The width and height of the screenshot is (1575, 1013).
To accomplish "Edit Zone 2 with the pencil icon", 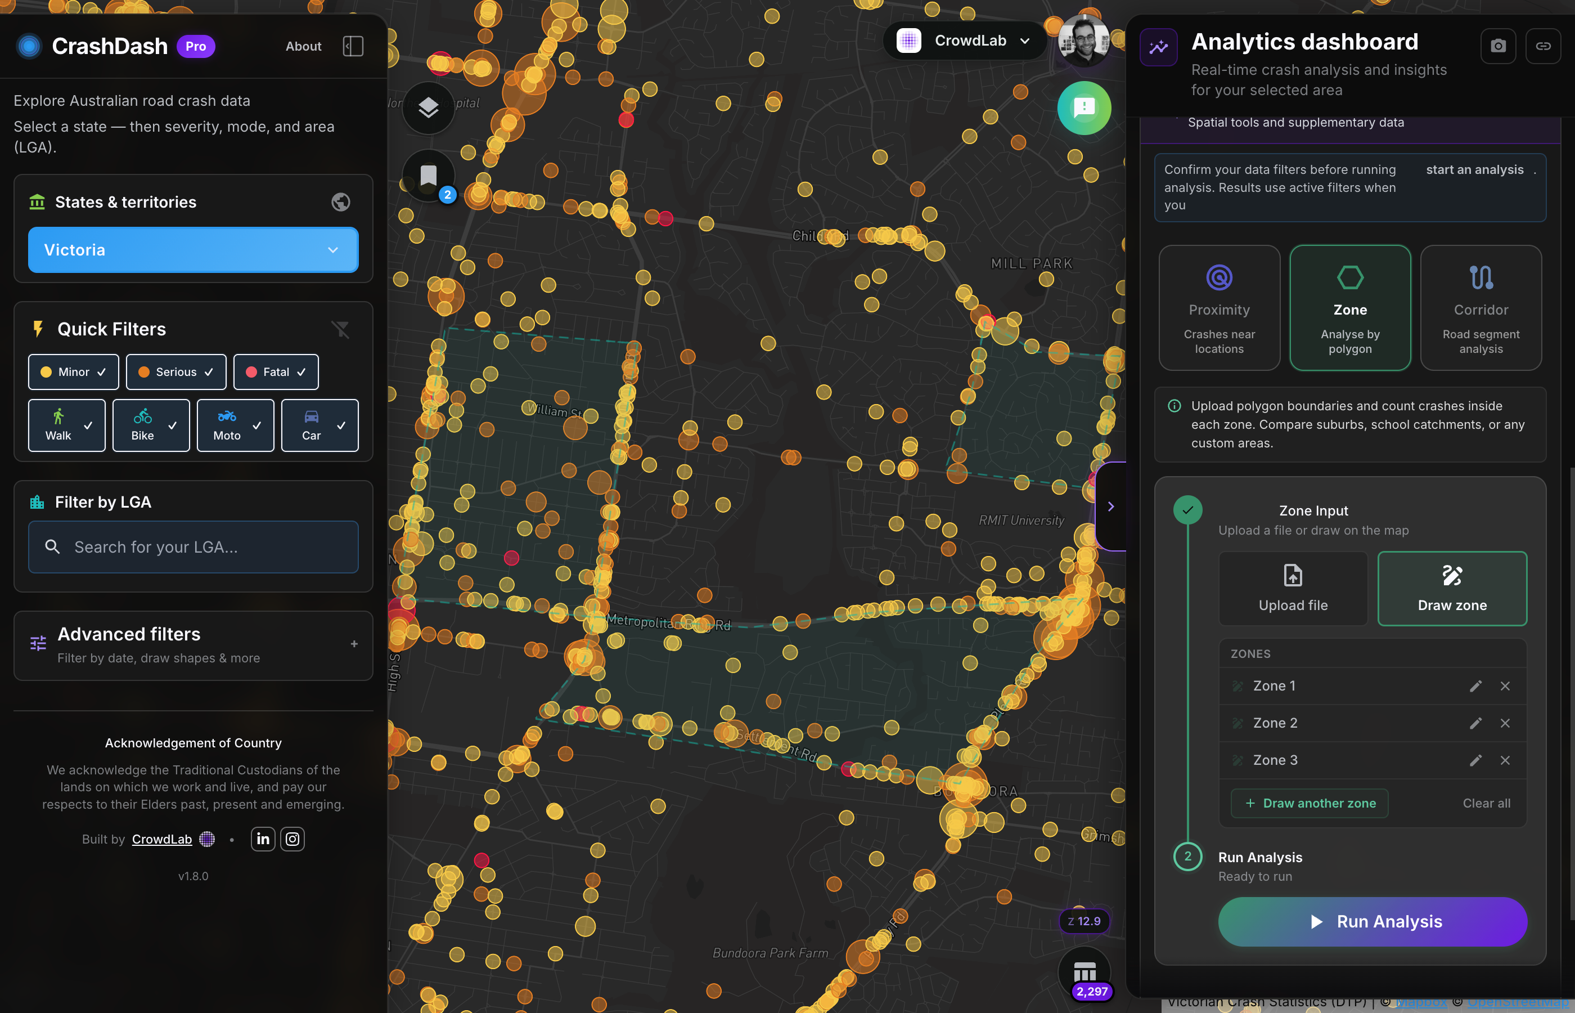I will [x=1476, y=723].
